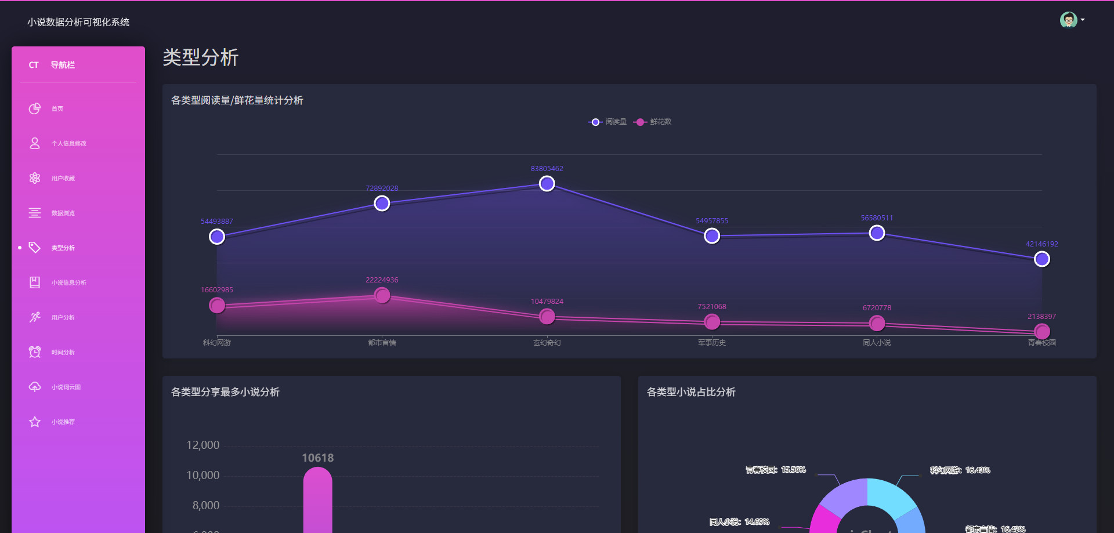Open the 小说推荐 star icon

coord(35,422)
